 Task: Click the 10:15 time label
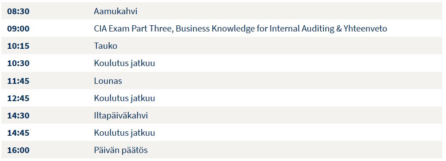18,46
